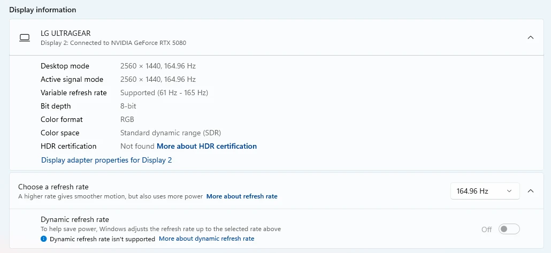
Task: Click the Dynamic refresh rate title
Action: (x=75, y=220)
